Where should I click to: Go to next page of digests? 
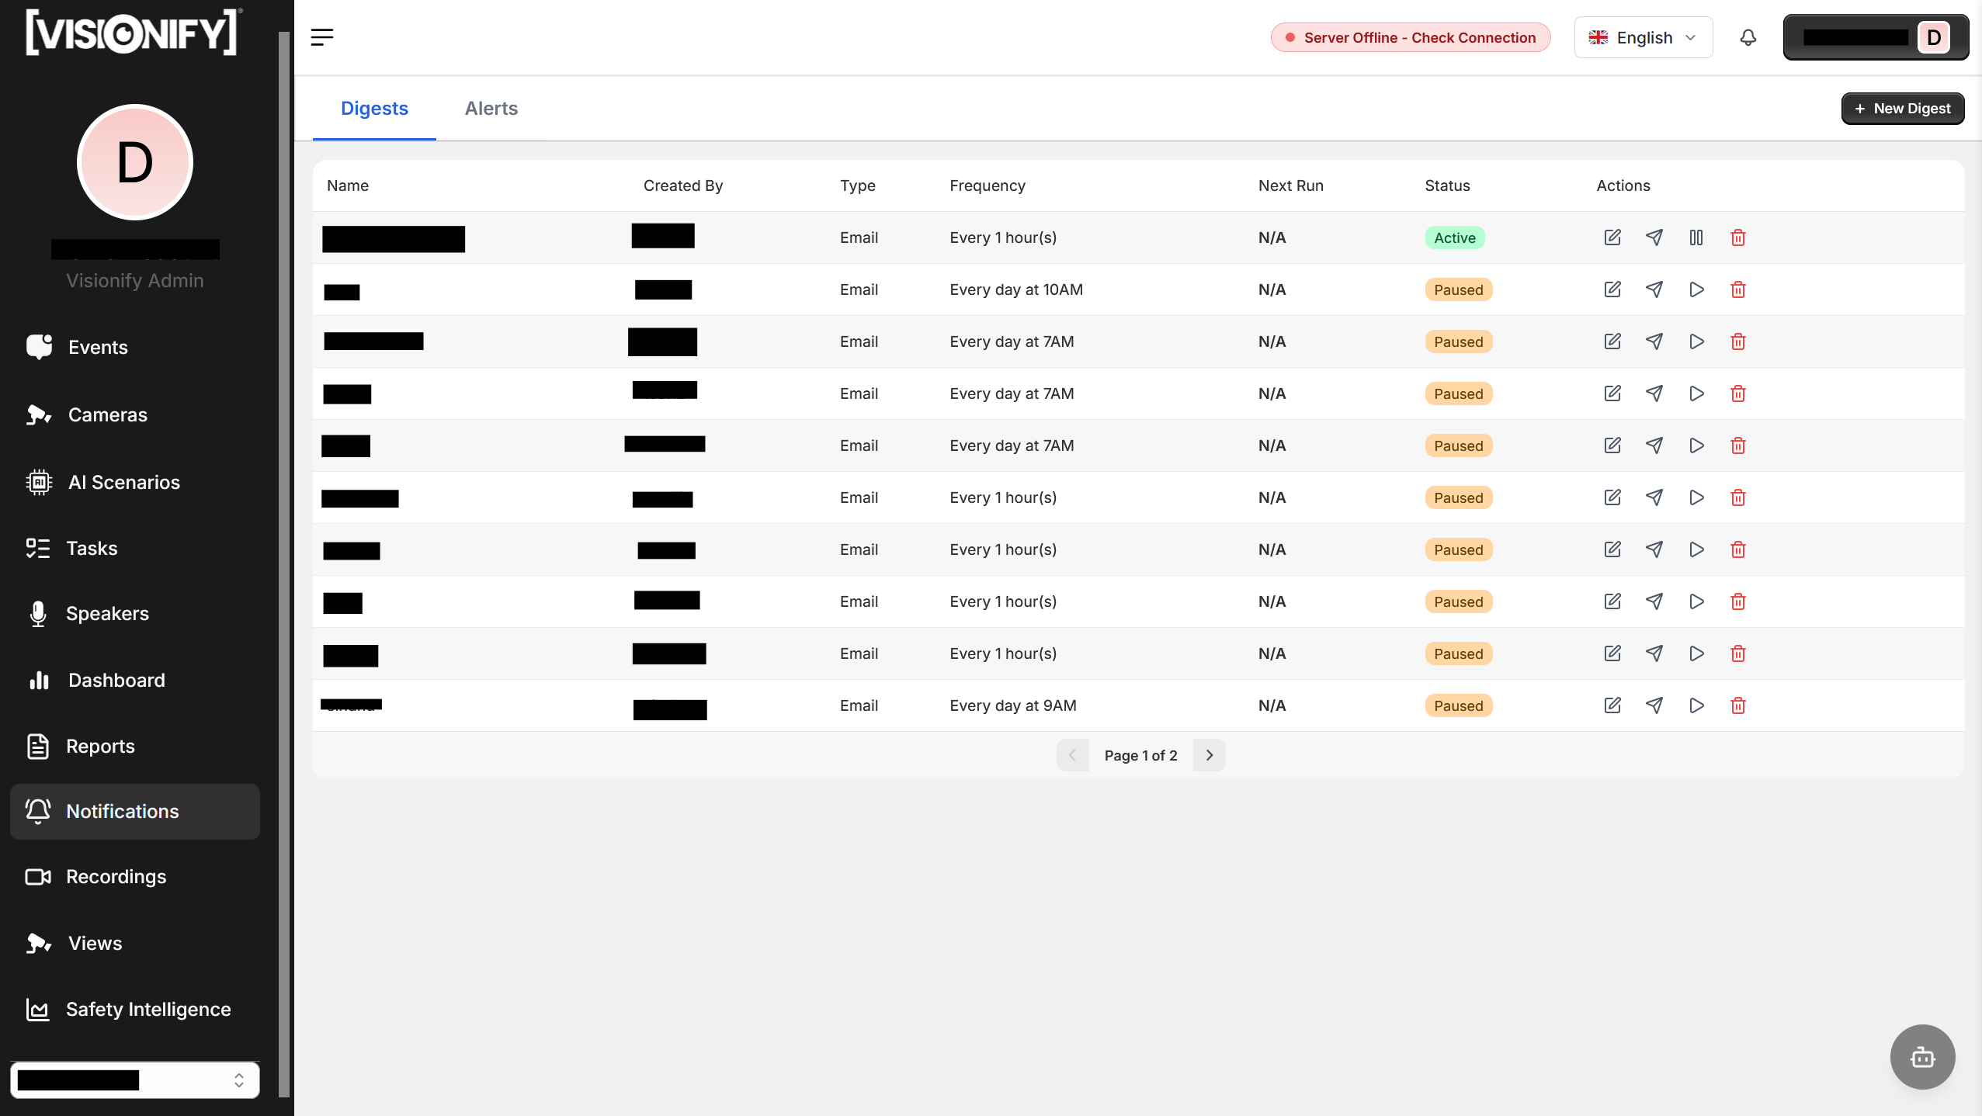(1210, 755)
